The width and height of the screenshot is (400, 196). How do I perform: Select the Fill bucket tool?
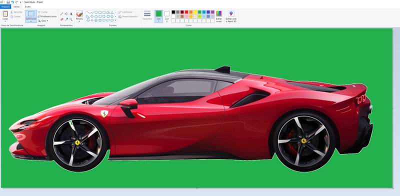click(66, 14)
